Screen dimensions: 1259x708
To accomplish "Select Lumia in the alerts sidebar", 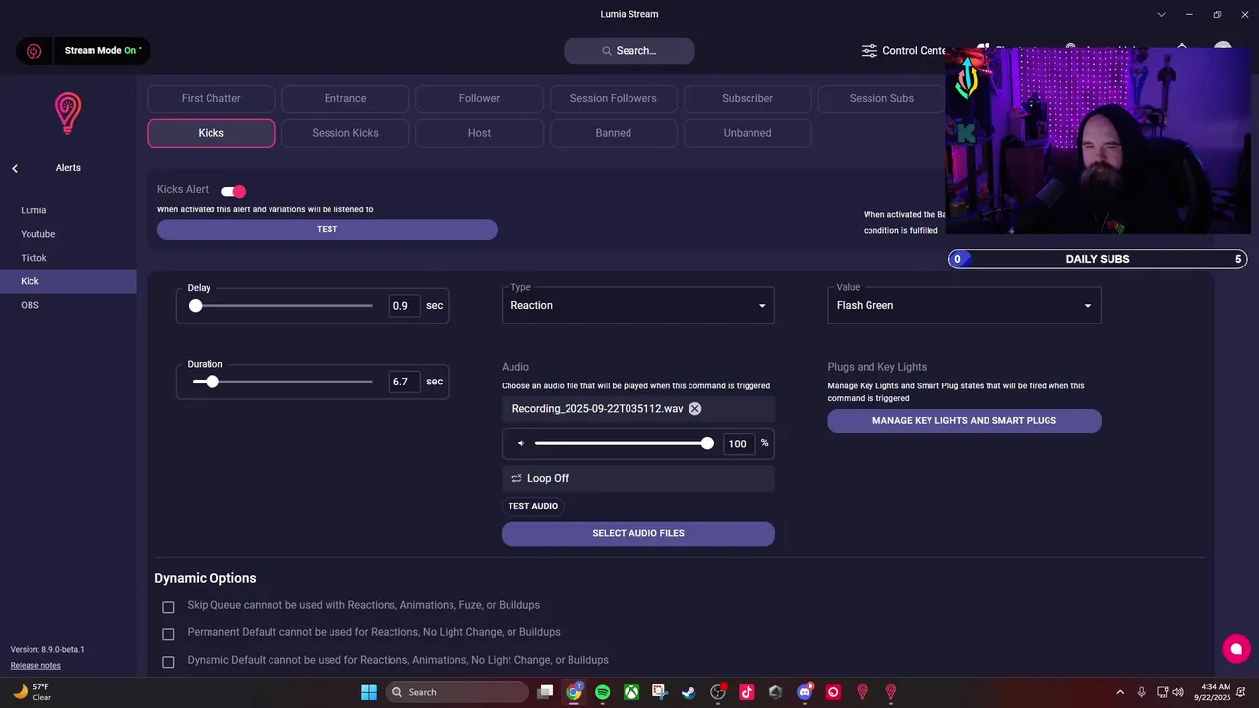I will pyautogui.click(x=68, y=210).
